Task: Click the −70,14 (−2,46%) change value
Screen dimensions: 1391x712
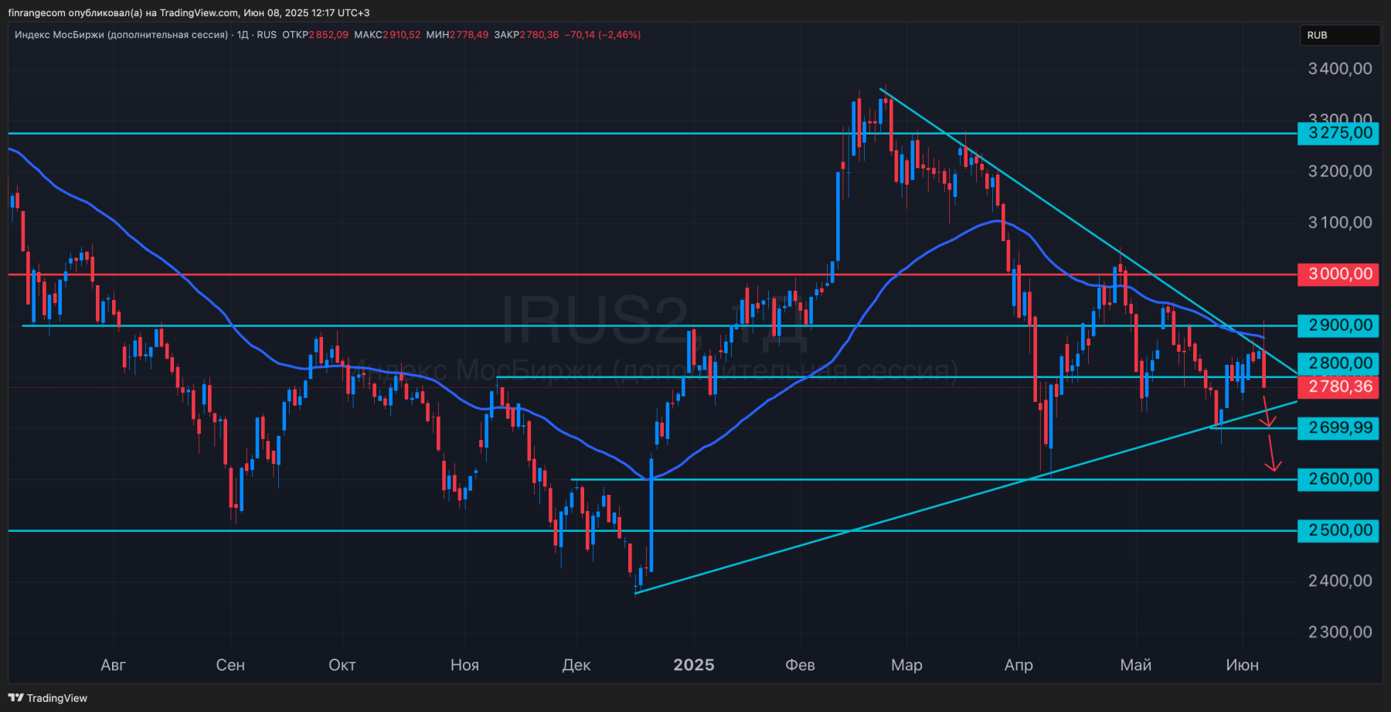Action: point(603,35)
